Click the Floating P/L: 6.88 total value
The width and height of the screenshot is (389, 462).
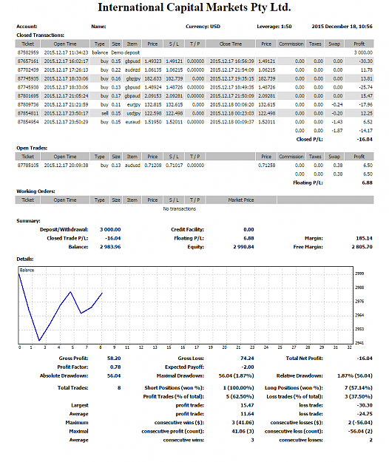point(368,183)
